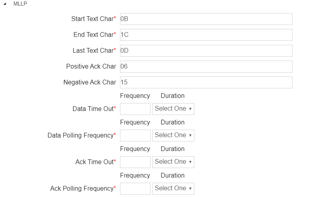327x197 pixels.
Task: Click the End Text Char label
Action: [x=93, y=35]
